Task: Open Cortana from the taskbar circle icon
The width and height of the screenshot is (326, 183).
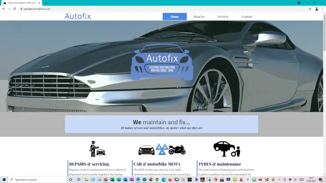Action: pos(70,180)
